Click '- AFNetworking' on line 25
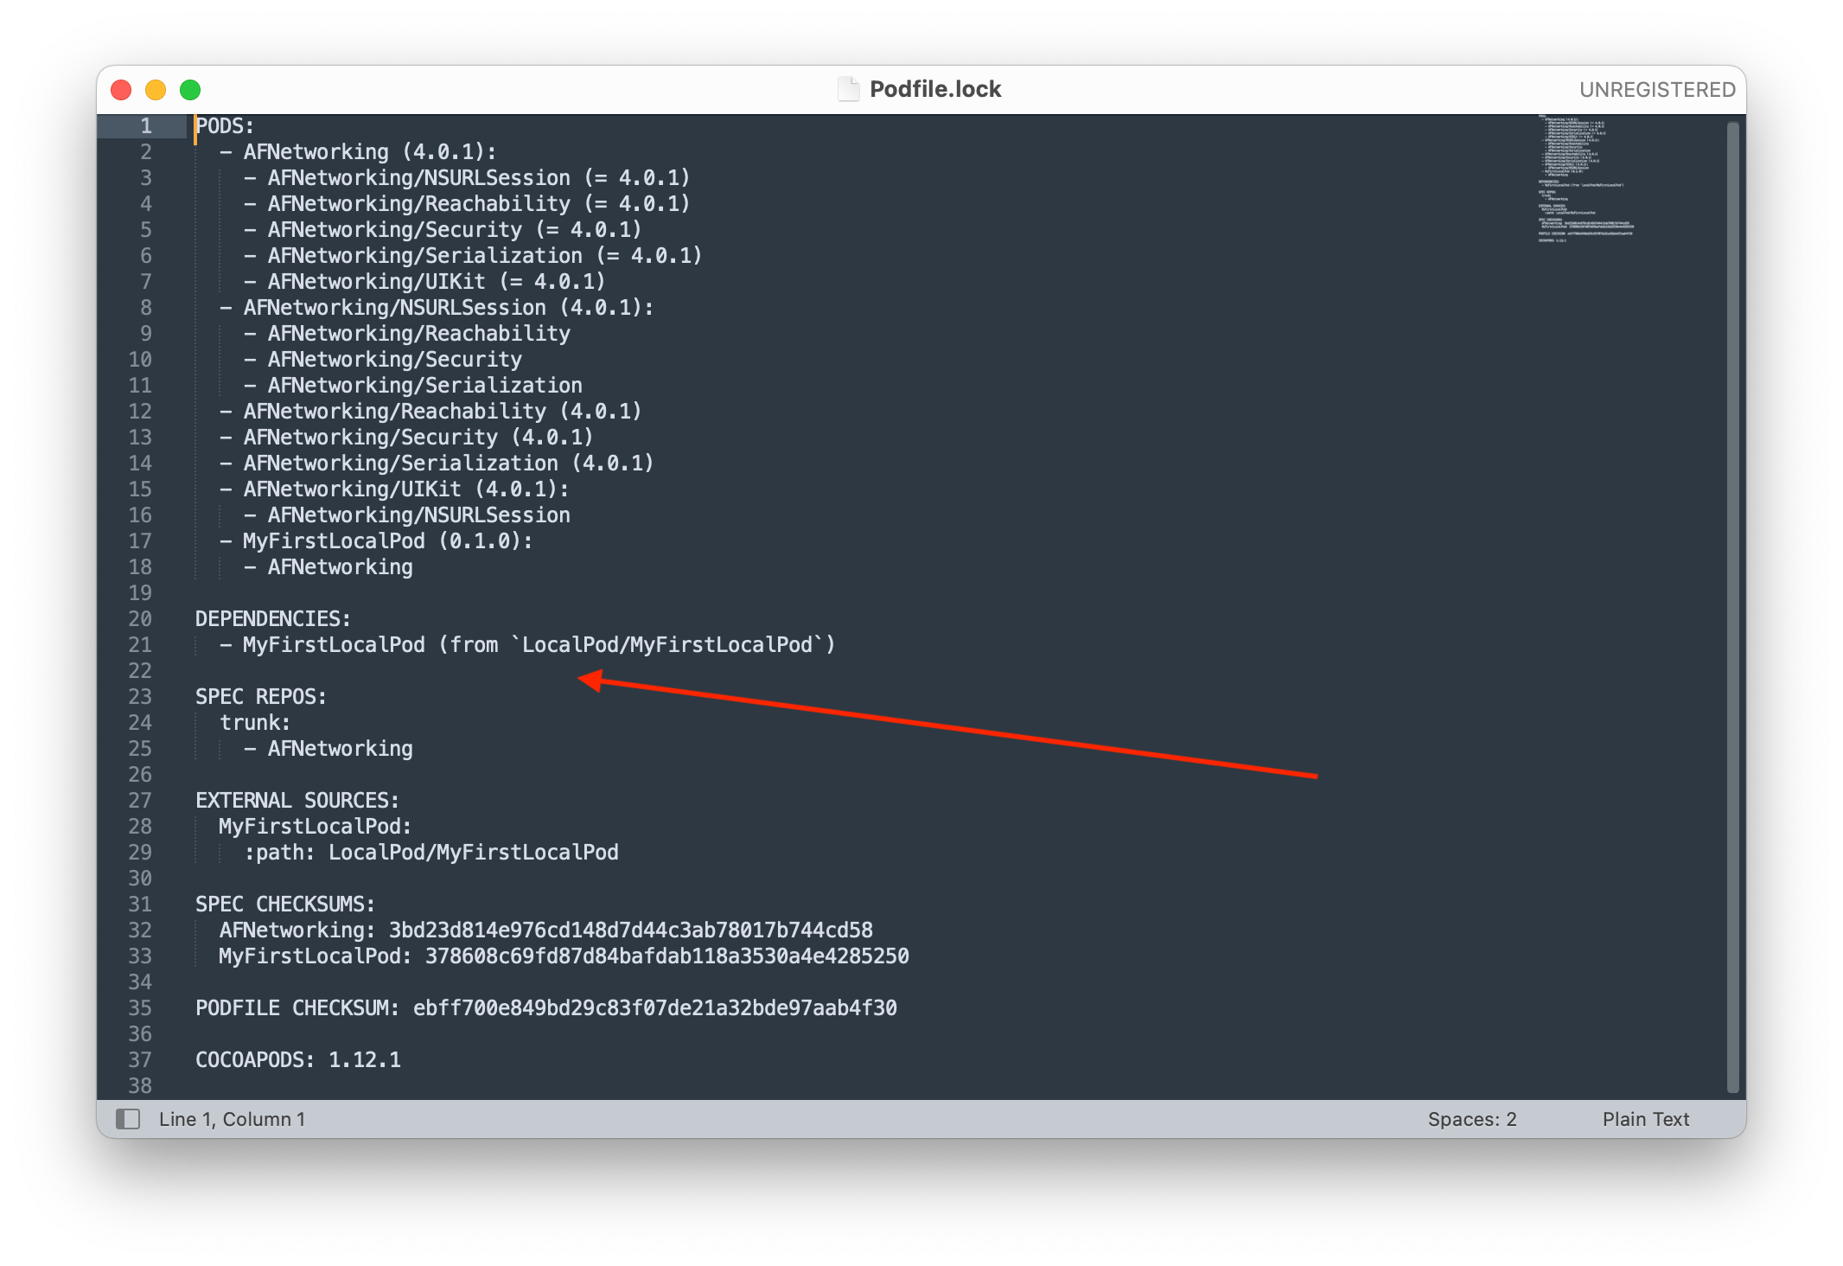1843x1266 pixels. pyautogui.click(x=328, y=749)
